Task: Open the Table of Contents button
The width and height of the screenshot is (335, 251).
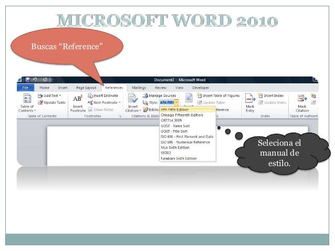Action: [27, 103]
